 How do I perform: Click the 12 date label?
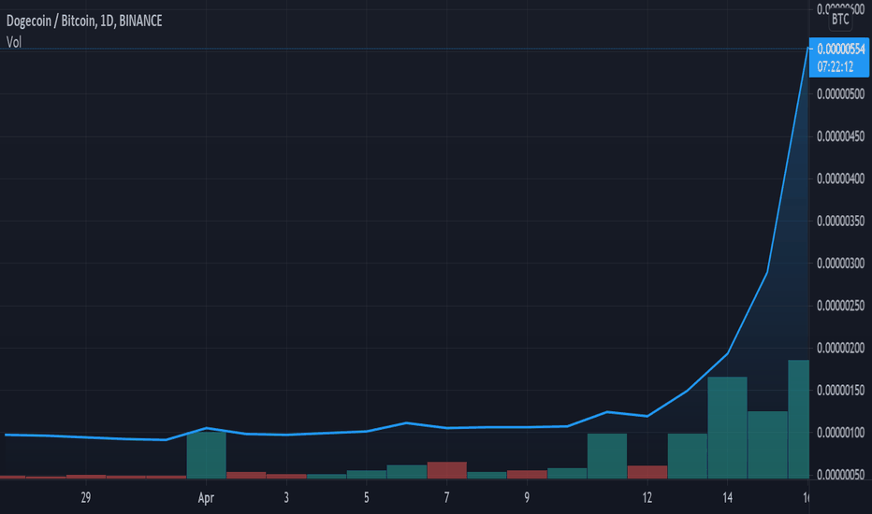(x=647, y=497)
